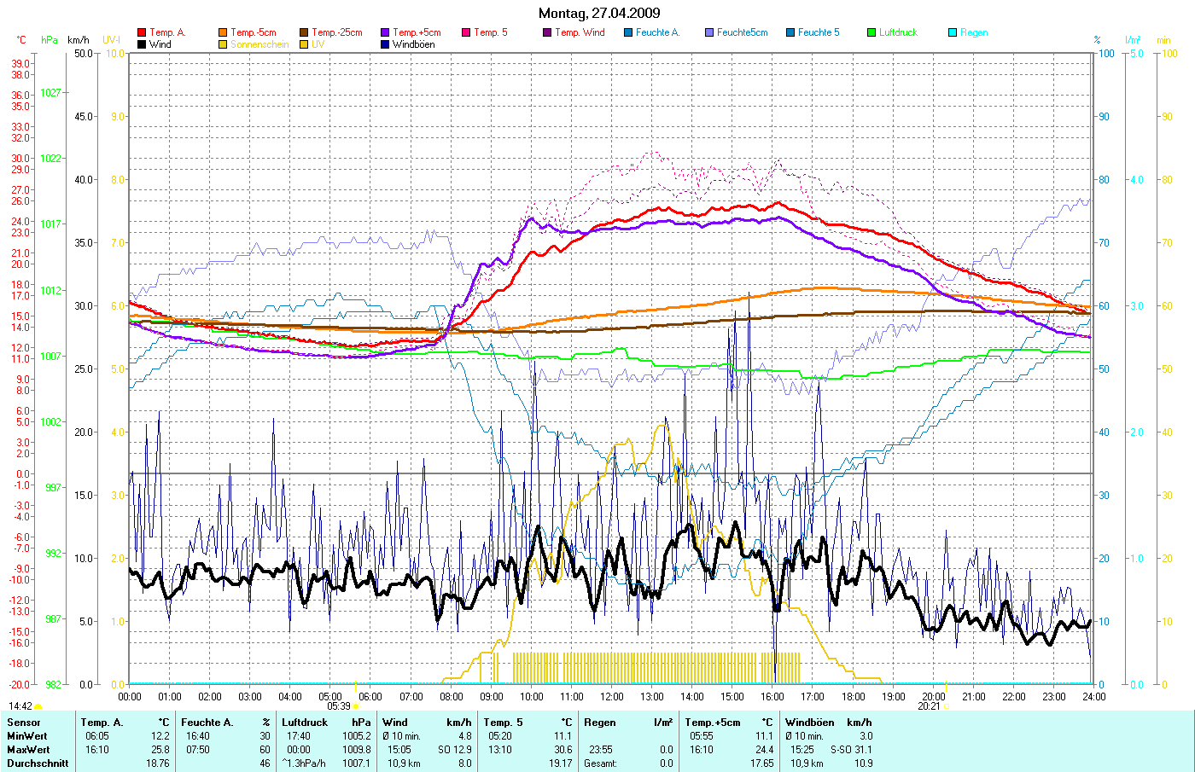Click the MaxWert row label

[x=27, y=750]
